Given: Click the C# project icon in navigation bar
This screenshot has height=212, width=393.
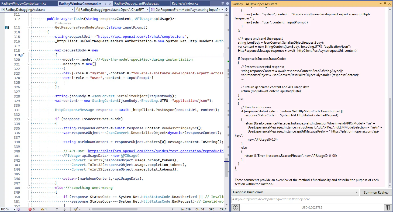Looking at the screenshot, I should click(3, 9).
